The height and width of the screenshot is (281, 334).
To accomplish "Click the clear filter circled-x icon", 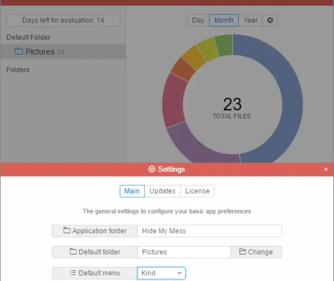I will pos(270,21).
